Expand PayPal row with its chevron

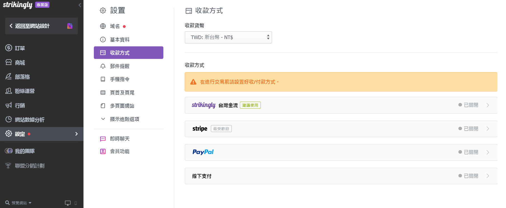pos(488,152)
